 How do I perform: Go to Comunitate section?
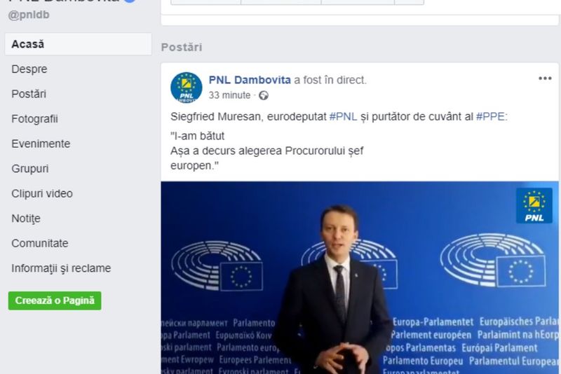click(x=40, y=243)
